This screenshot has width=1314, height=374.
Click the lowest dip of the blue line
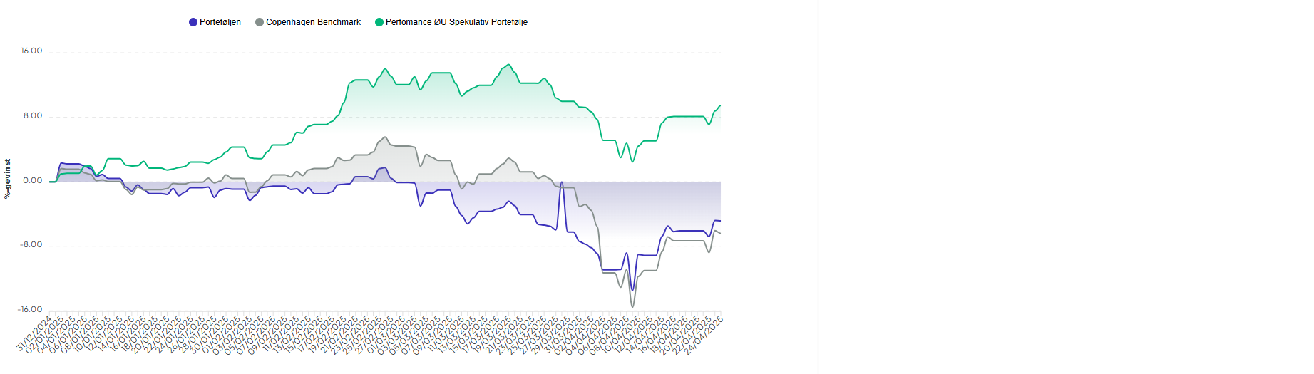(x=632, y=290)
